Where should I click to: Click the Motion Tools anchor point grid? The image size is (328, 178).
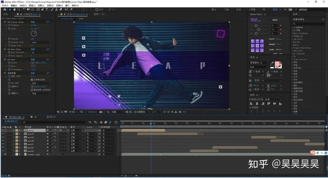tap(258, 45)
